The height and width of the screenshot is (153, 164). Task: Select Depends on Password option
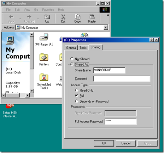(77, 101)
